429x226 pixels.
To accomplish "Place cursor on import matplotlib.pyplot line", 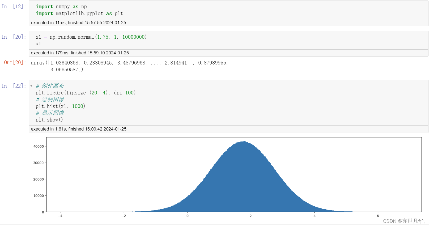I will [x=79, y=14].
